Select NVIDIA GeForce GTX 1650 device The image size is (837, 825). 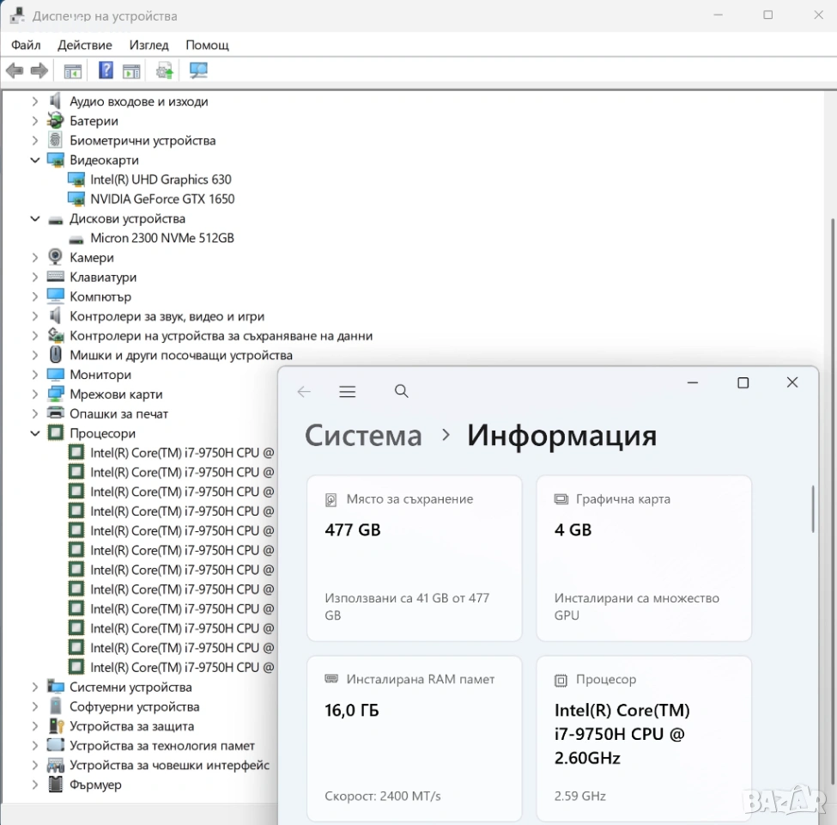(162, 199)
